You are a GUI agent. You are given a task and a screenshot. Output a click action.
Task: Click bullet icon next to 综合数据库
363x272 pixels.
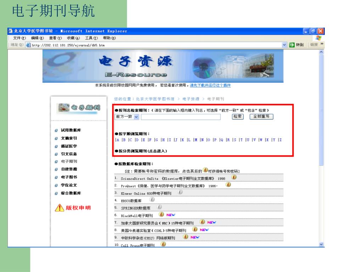[x=56, y=193]
